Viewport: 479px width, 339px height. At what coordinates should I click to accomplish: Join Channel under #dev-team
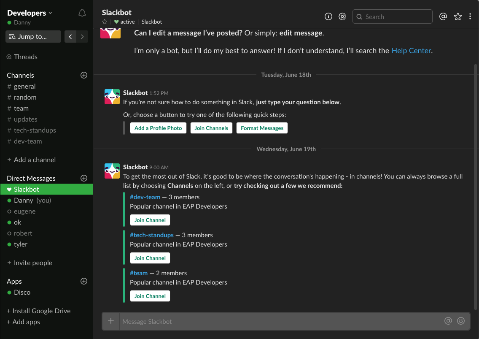(150, 220)
